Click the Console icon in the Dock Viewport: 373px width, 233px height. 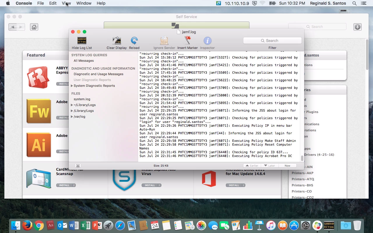[x=329, y=225]
